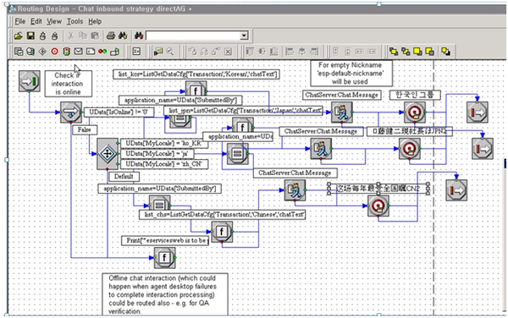
Task: Select the envelope tool icon in toolbar
Action: (x=79, y=52)
